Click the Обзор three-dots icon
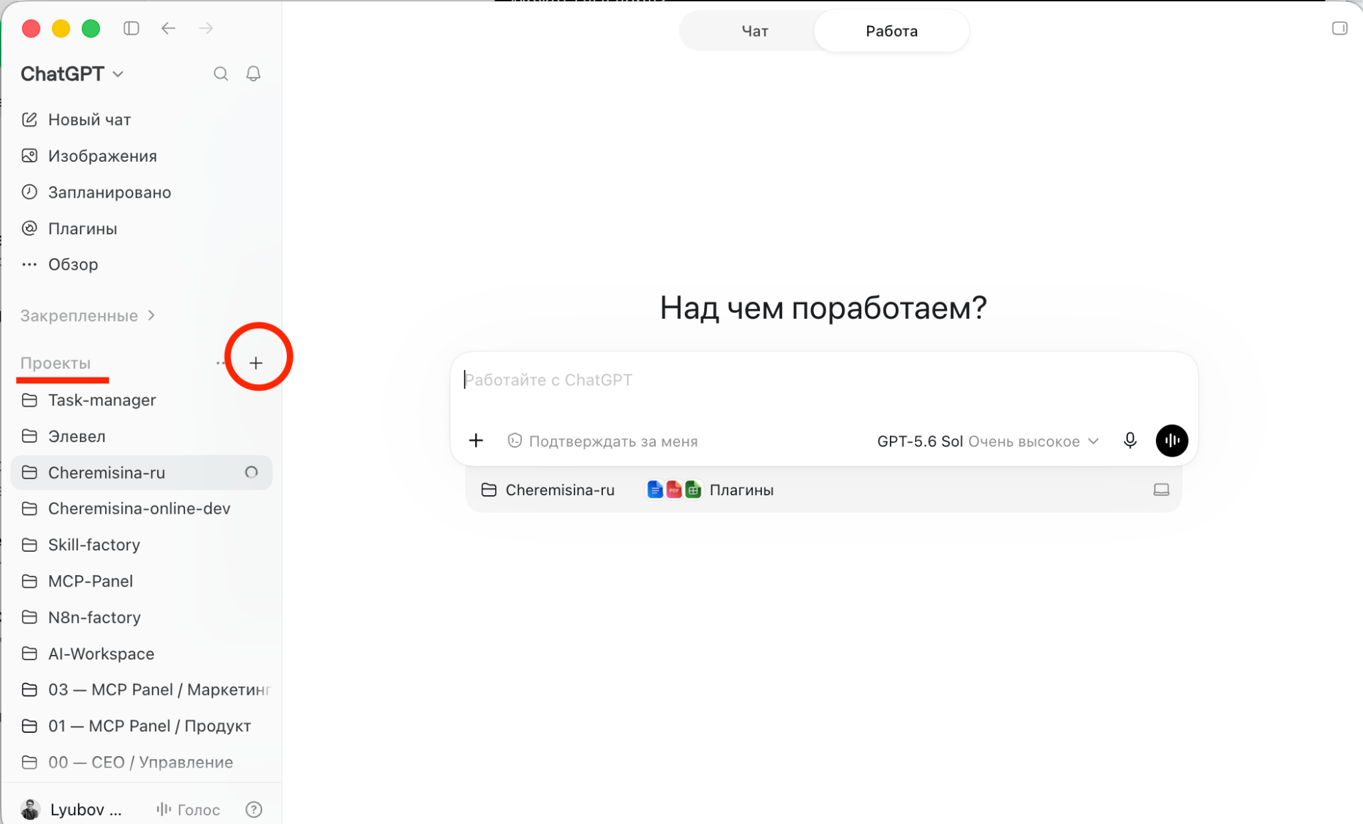Screen dimensions: 1363x824 (29, 264)
